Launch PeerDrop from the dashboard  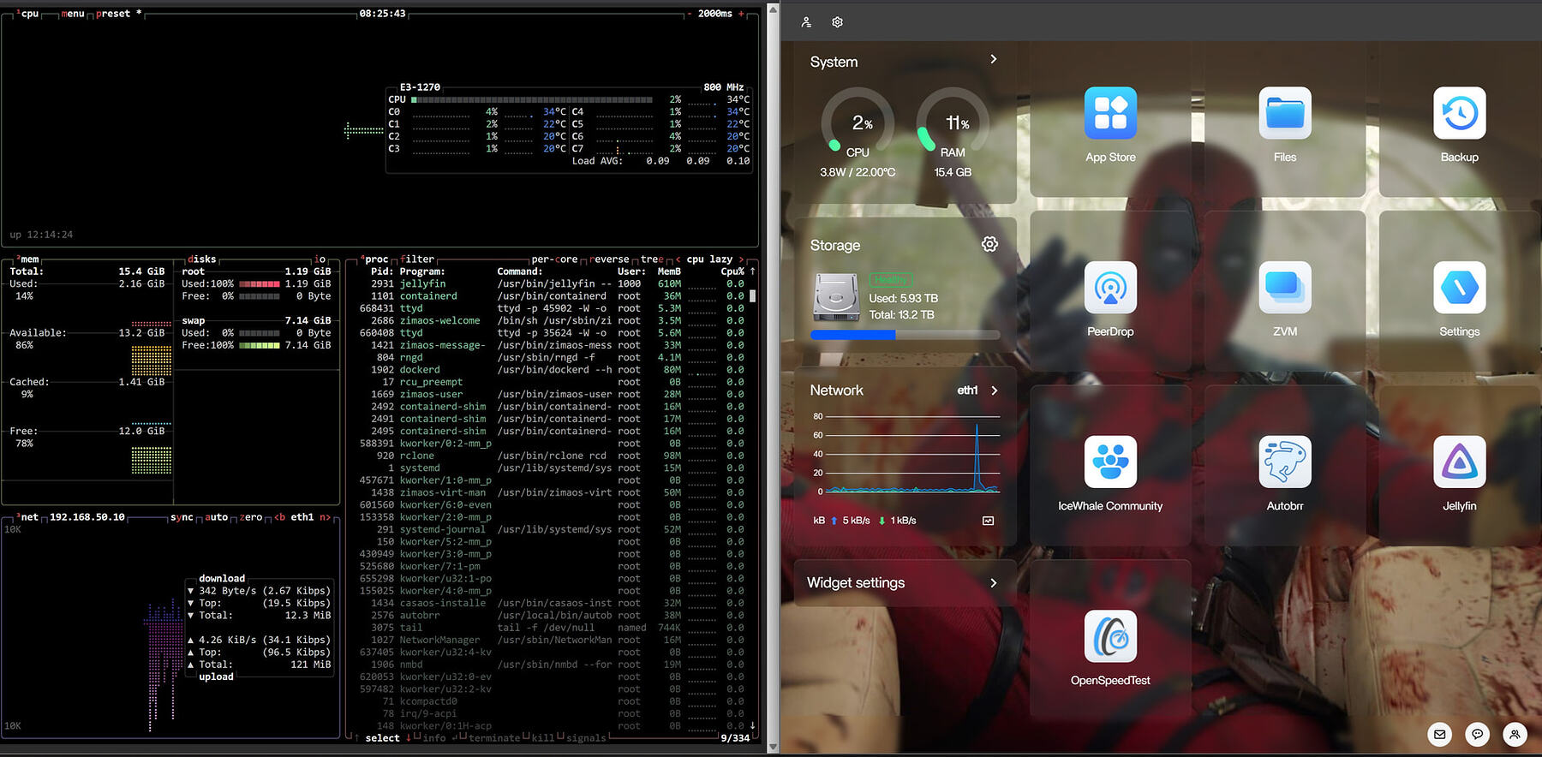click(x=1110, y=288)
